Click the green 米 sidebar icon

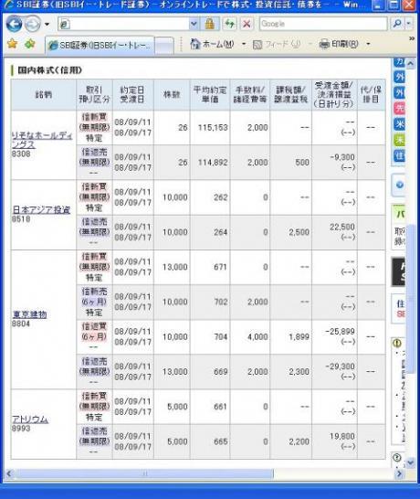(x=400, y=140)
